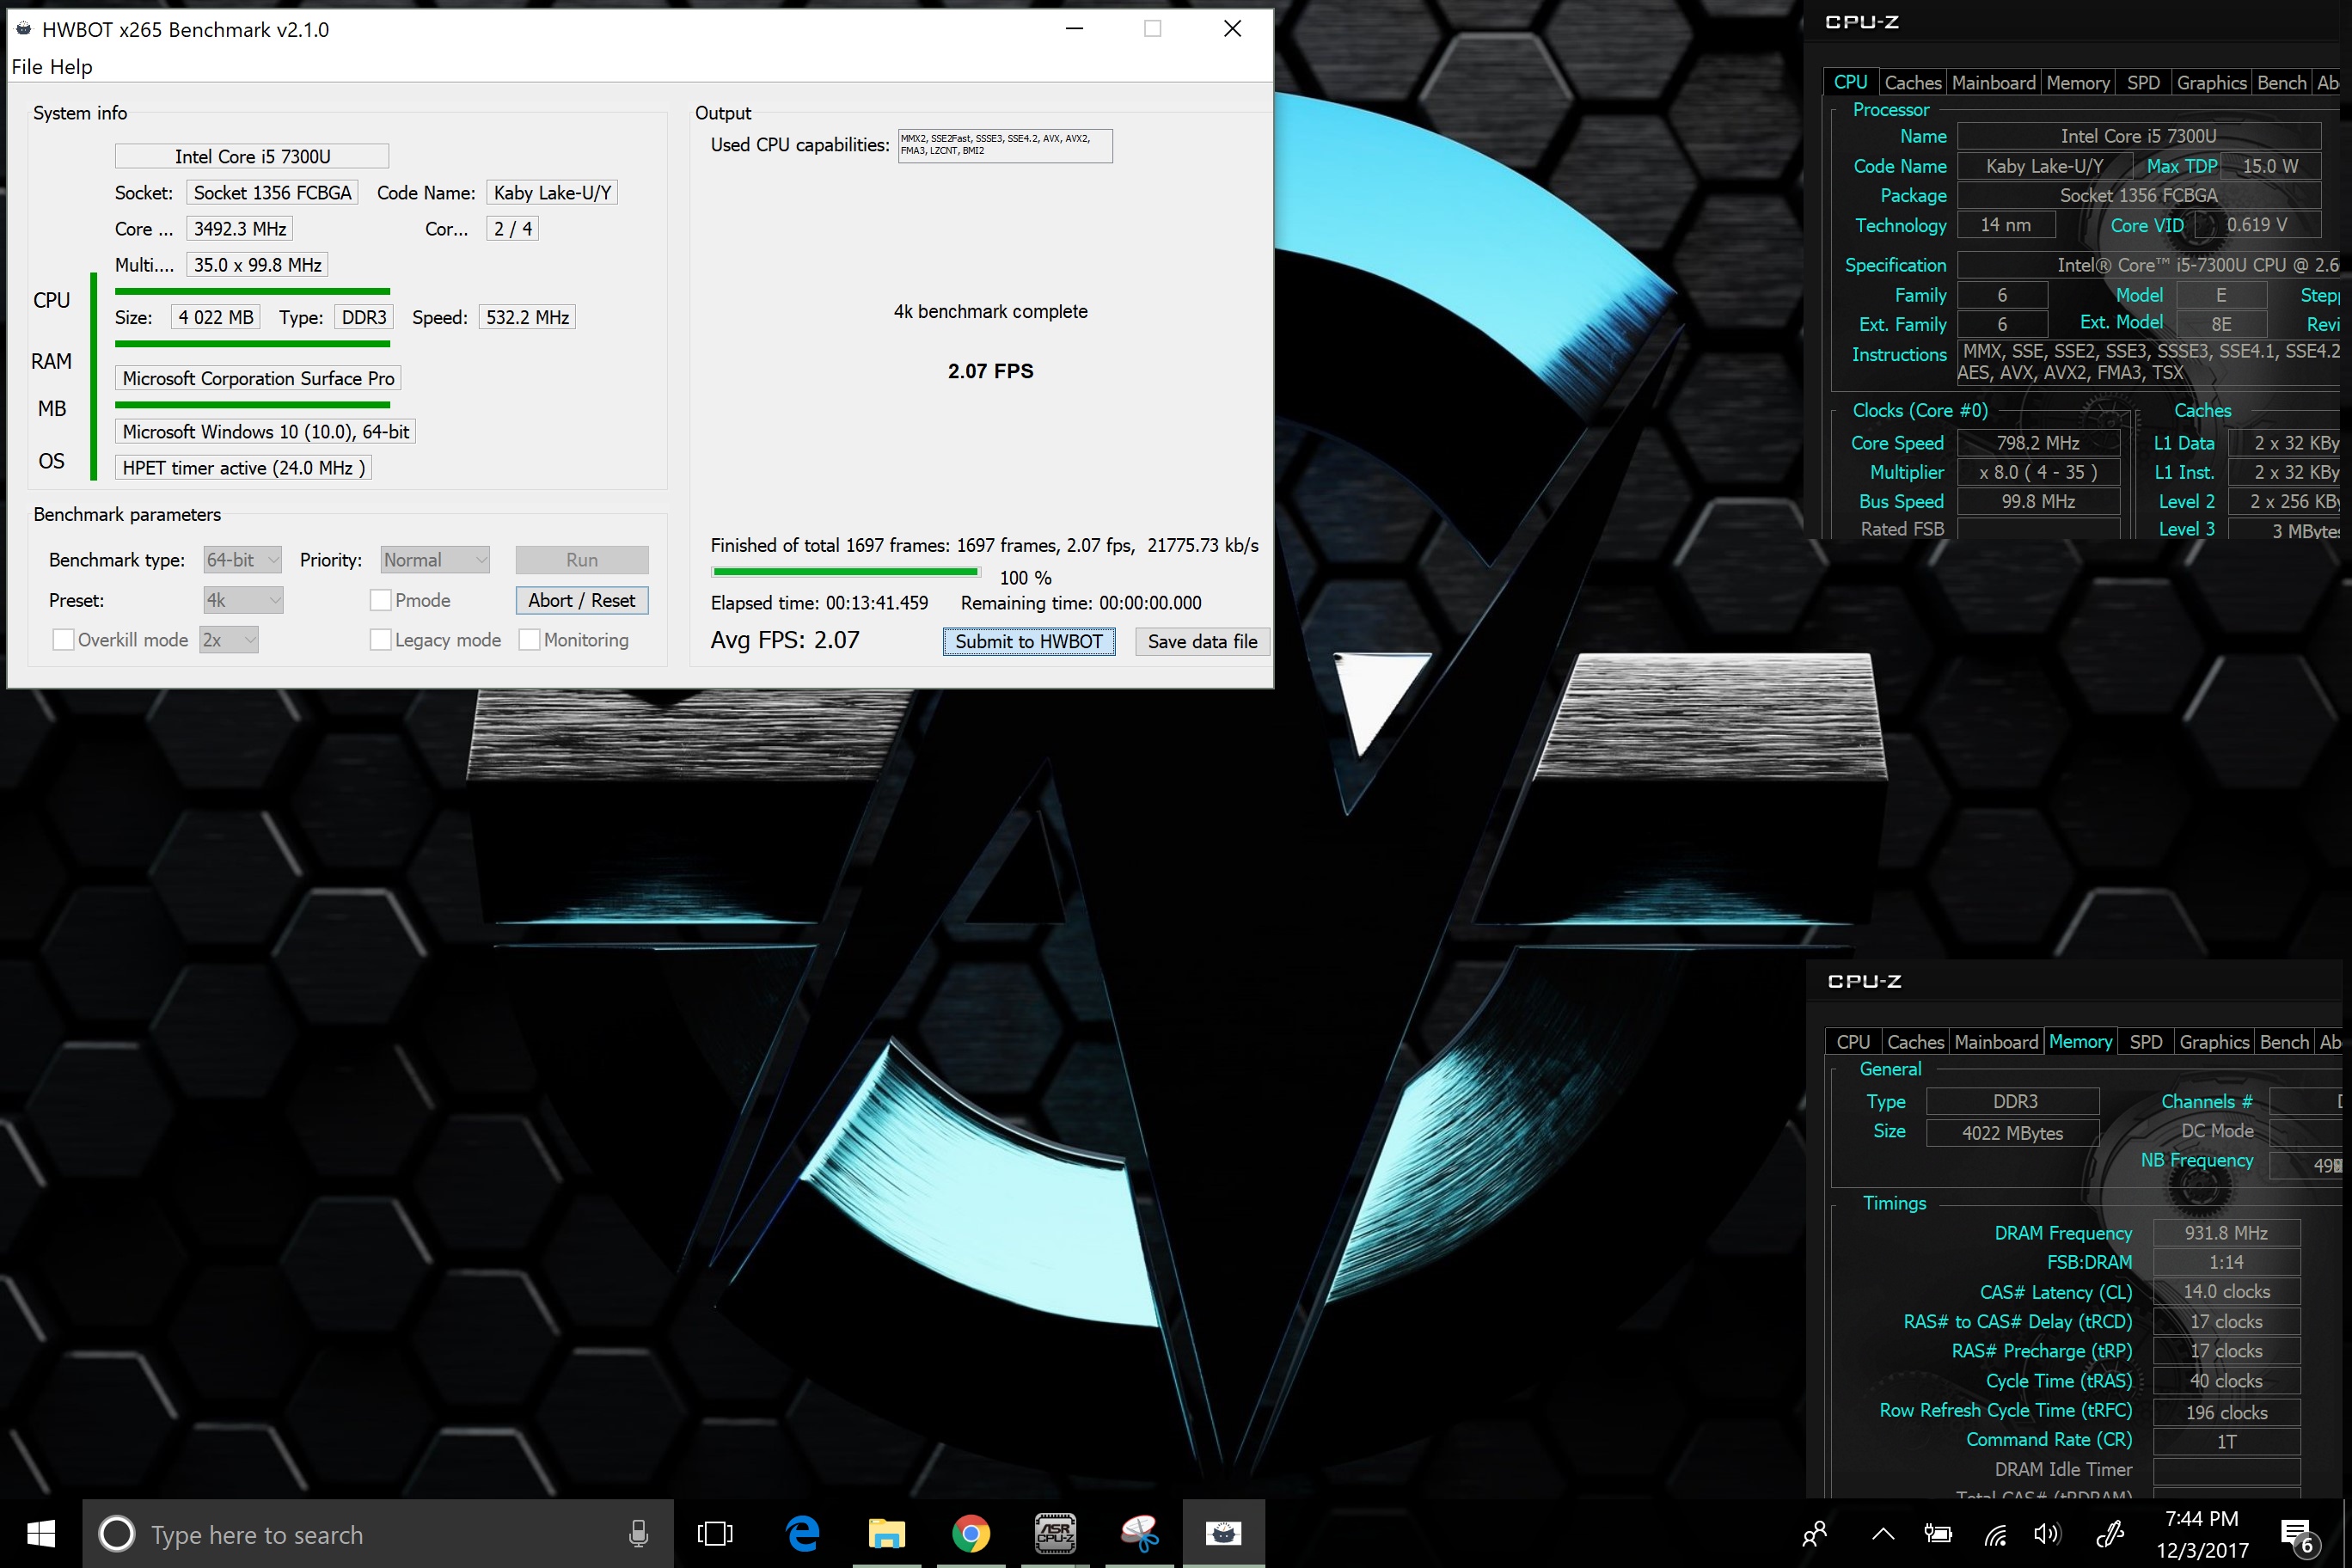The height and width of the screenshot is (1568, 2352).
Task: Open the People icon in system tray
Action: (1814, 1534)
